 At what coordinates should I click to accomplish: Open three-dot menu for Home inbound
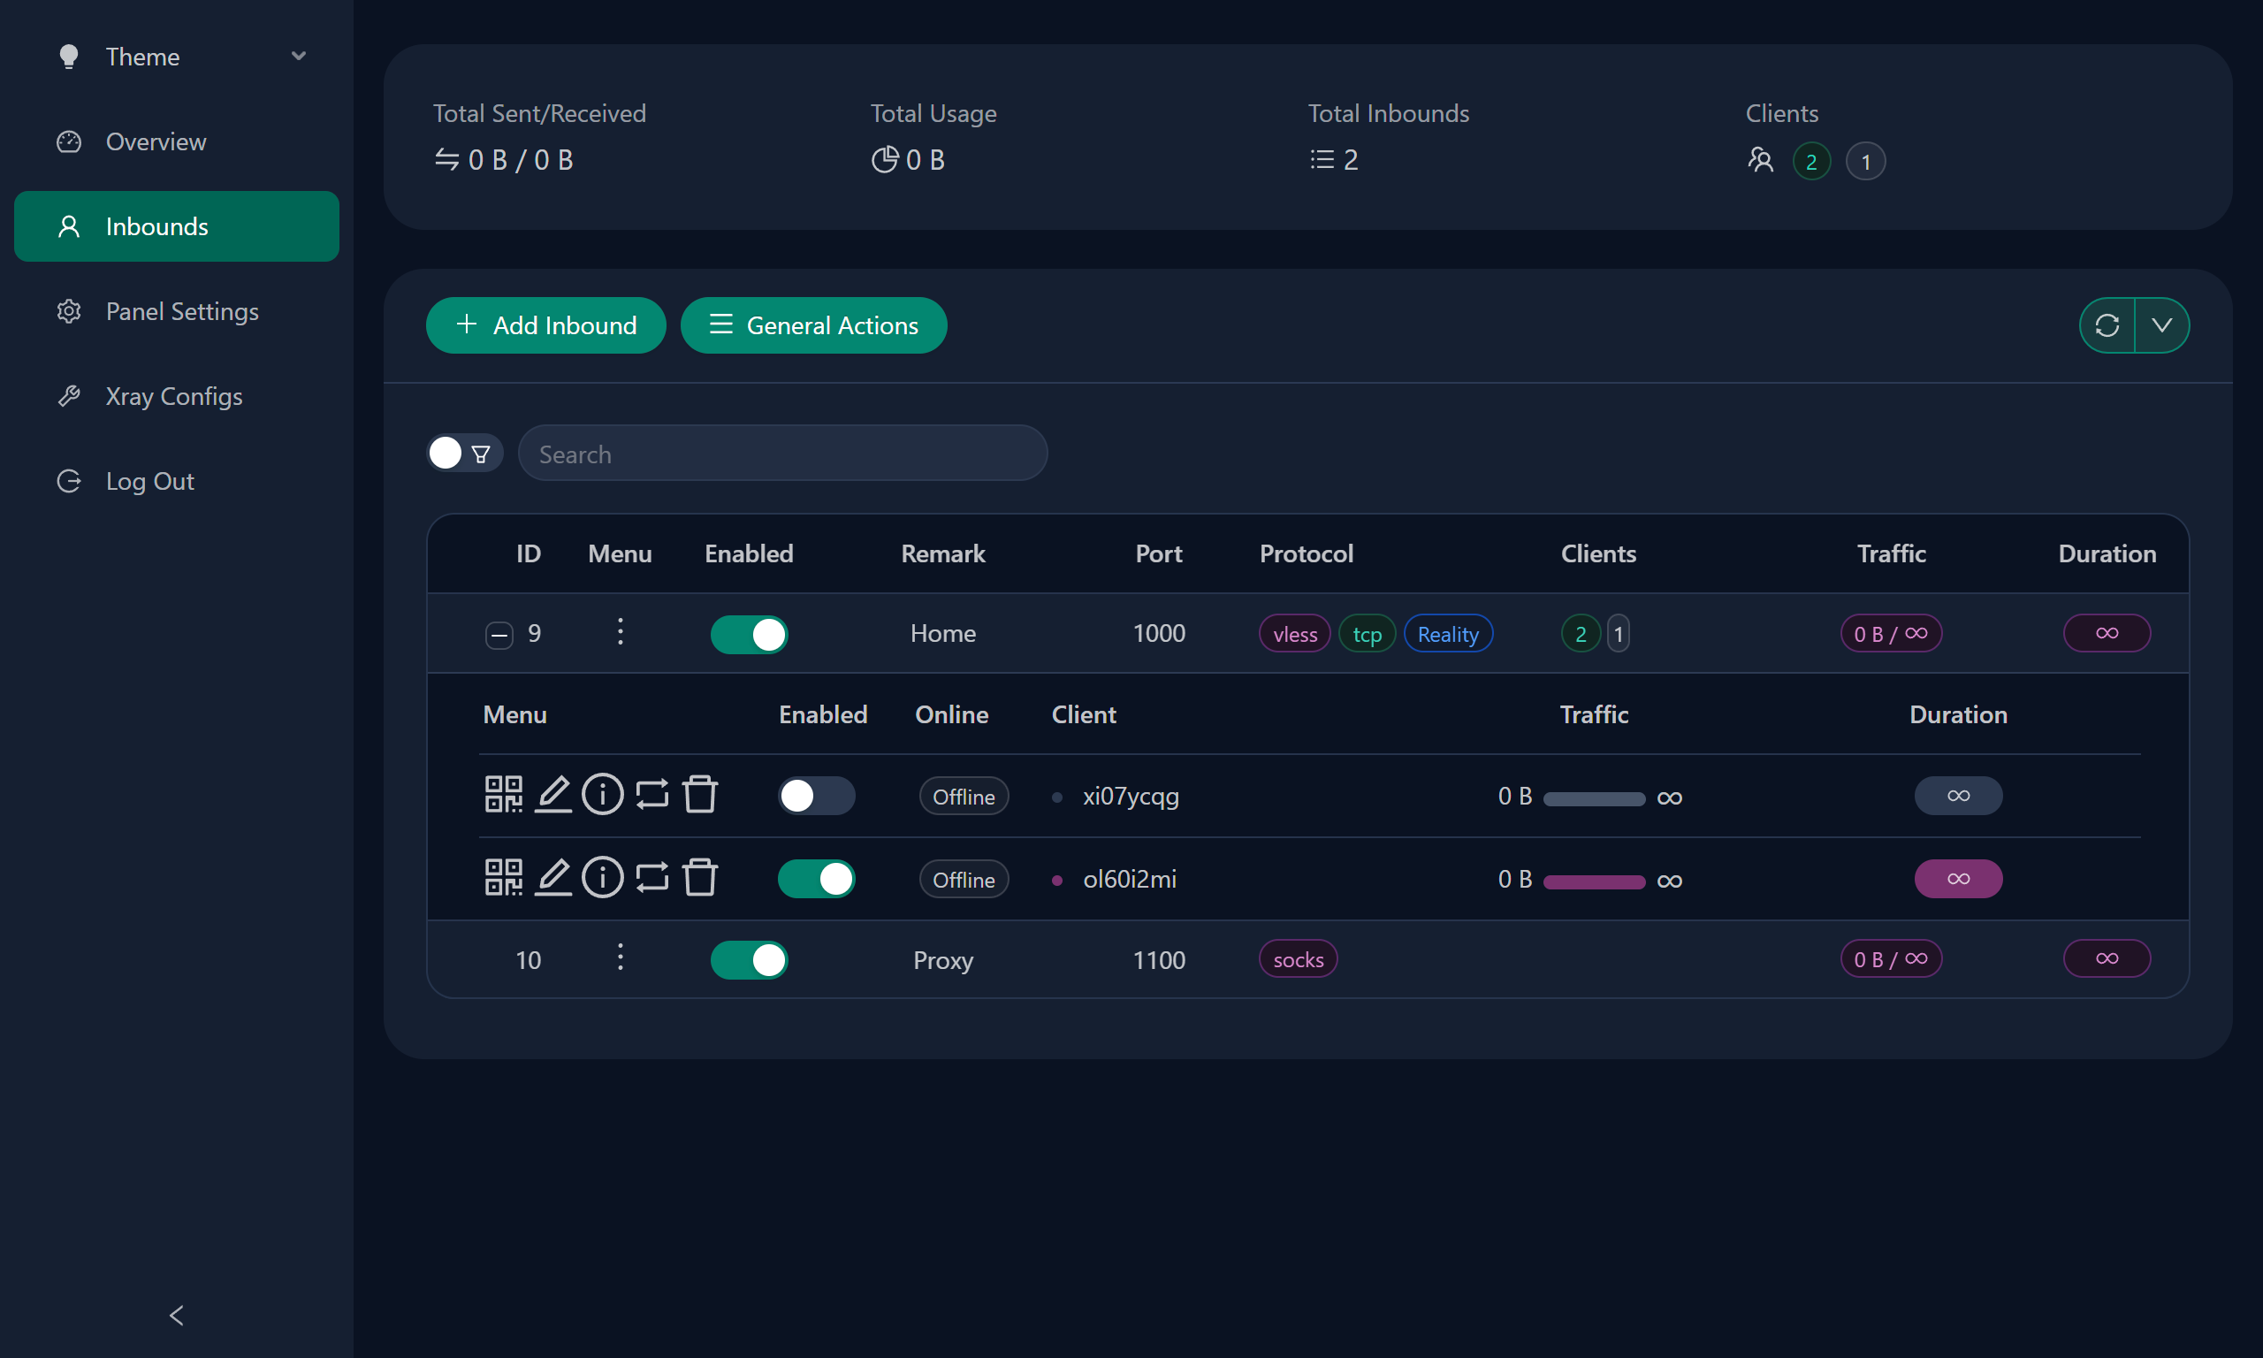(x=621, y=632)
